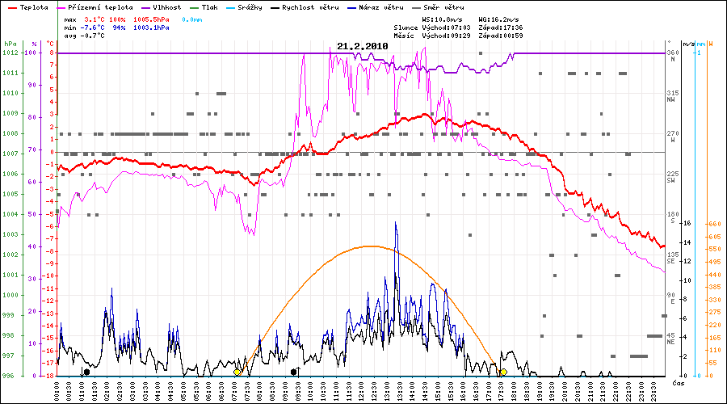
Task: Click the black moonset marker near 01:00
Action: pos(86,372)
